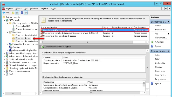172x97 pixels.
Task: Open the Ver submenu arrow in Acciones
Action: pos(169,34)
